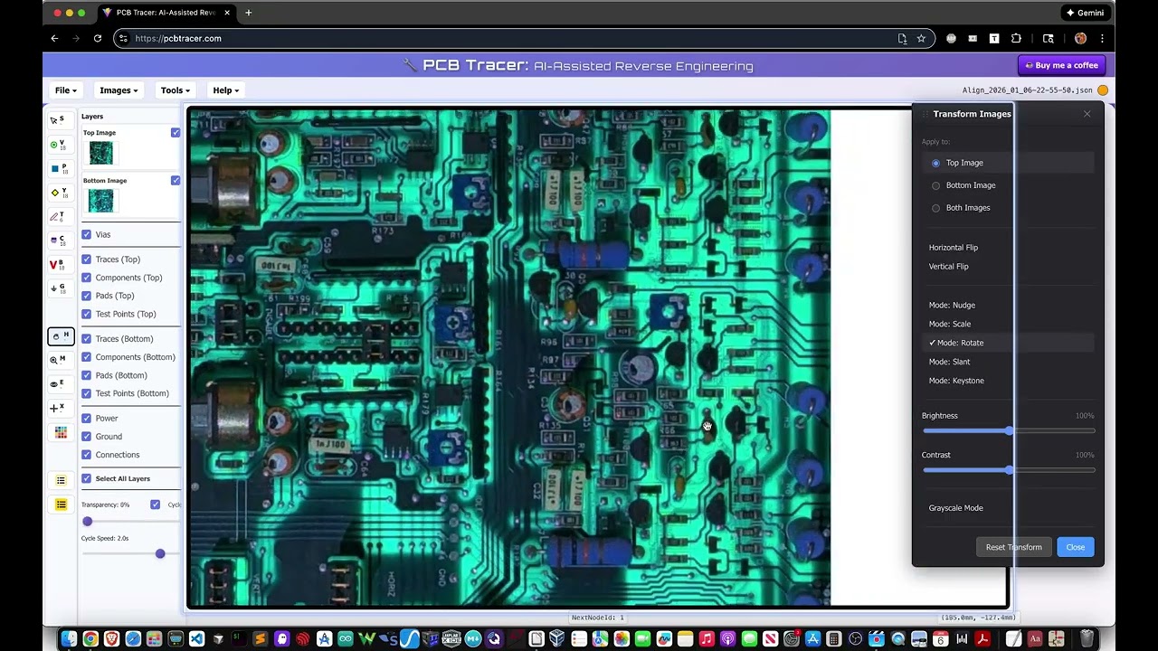The height and width of the screenshot is (651, 1158).
Task: Click the Bottom Image thumbnail
Action: (x=101, y=201)
